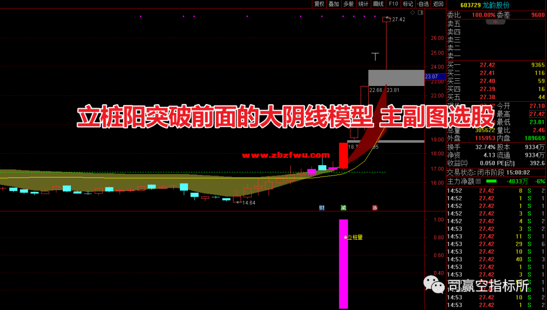Click the 买五 bid row at 27.38
547x310 pixels.
click(x=496, y=97)
